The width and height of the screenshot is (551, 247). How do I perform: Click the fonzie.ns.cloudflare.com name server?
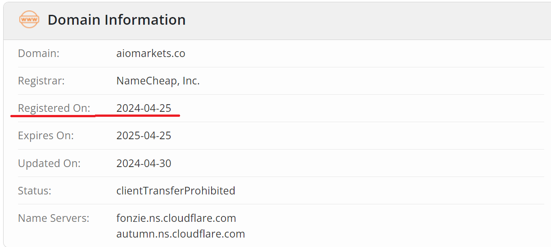(176, 218)
